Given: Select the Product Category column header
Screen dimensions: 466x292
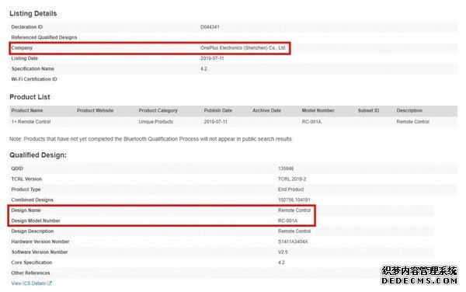Looking at the screenshot, I should click(158, 110).
